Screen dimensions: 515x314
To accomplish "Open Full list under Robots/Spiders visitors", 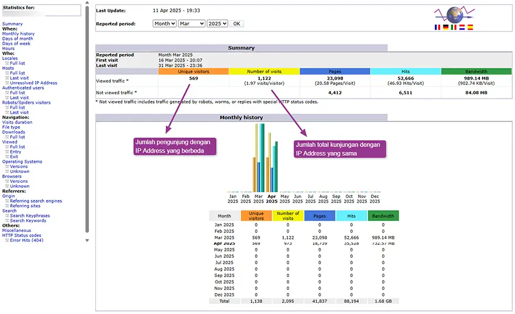I will pos(18,108).
